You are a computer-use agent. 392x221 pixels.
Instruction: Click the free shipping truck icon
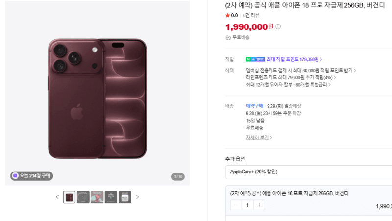pyautogui.click(x=228, y=38)
